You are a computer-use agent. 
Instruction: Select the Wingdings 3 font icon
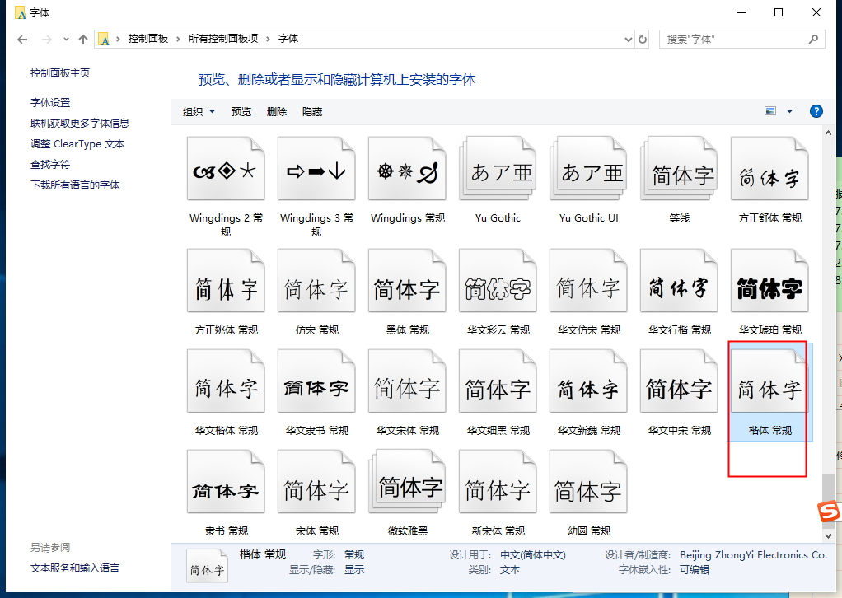(x=317, y=169)
